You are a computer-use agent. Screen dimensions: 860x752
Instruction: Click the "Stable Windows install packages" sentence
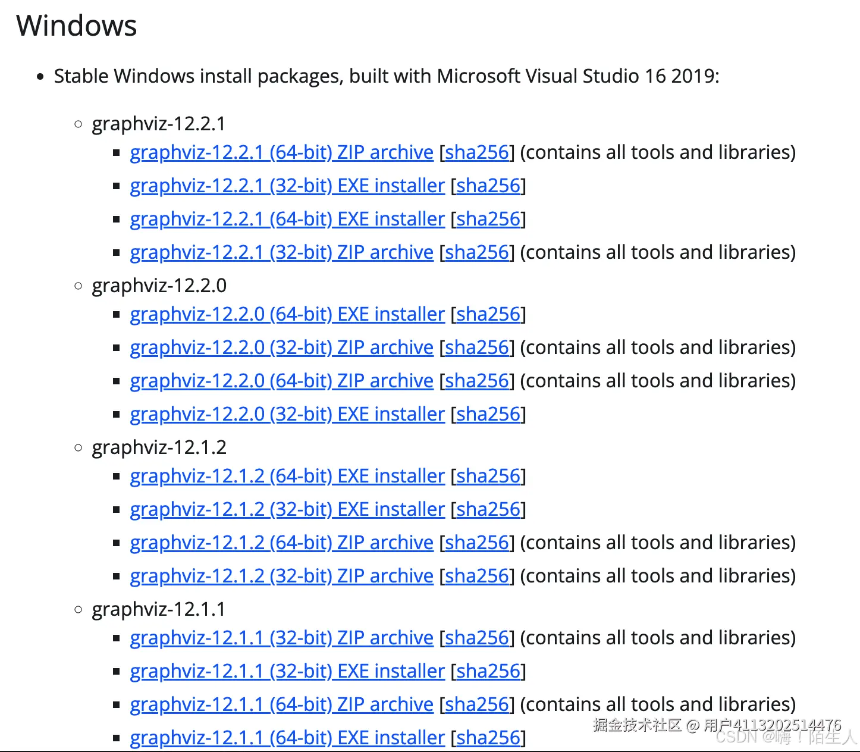click(x=387, y=76)
